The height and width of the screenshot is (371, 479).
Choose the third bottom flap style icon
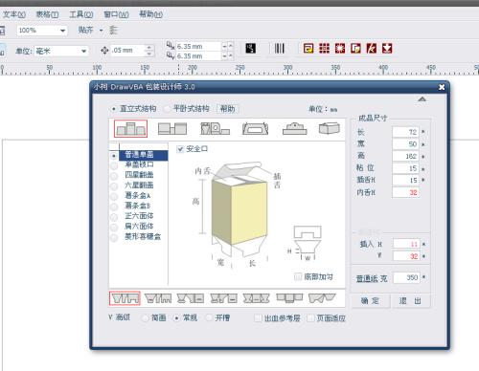click(x=191, y=298)
